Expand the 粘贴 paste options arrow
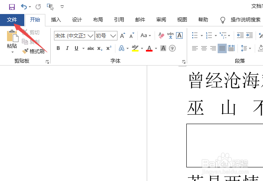263x181 pixels. tap(12, 52)
